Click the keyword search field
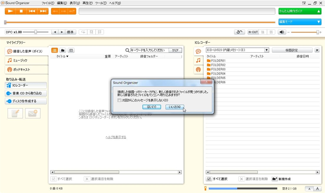This screenshot has width=325, height=193. pos(149,50)
